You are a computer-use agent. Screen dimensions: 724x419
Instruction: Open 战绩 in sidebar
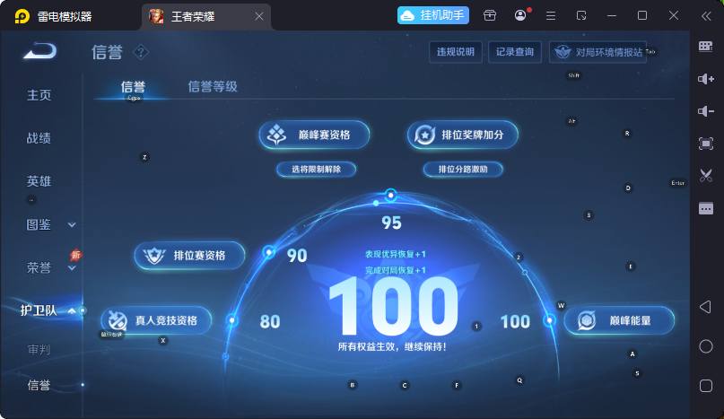(39, 138)
